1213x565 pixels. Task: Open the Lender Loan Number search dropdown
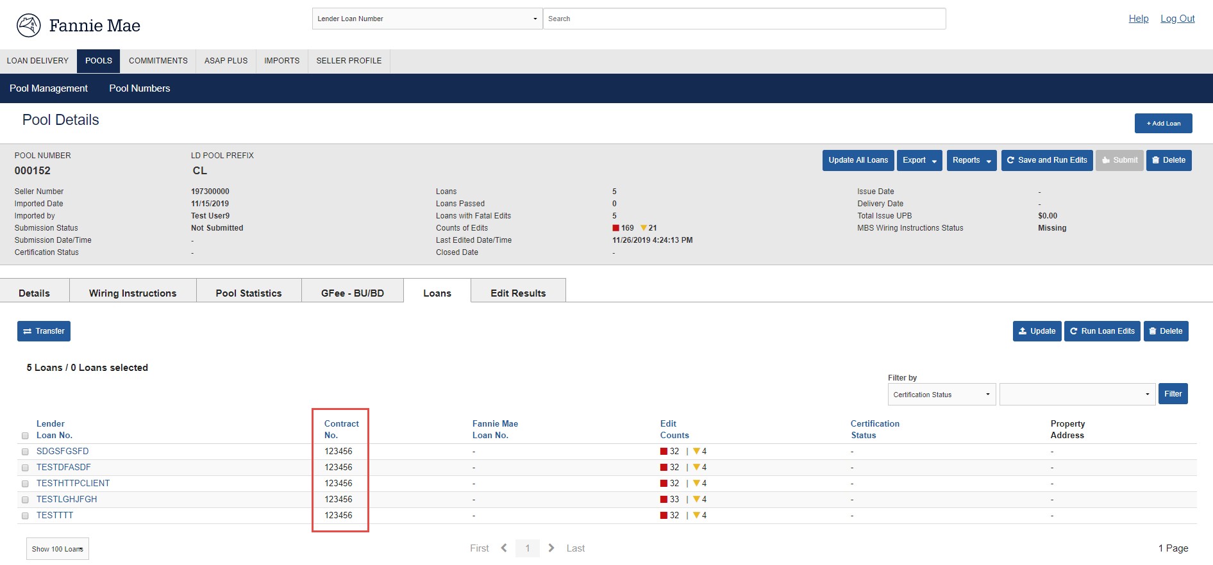click(428, 19)
